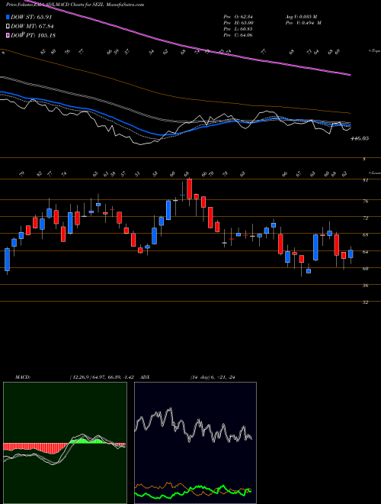The image size is (381, 504).
Task: Open the dark blue ADX chart panel
Action: [x=196, y=443]
